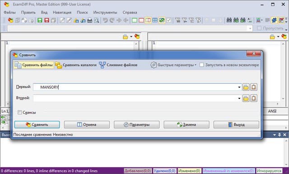The image size is (289, 174).
Task: Close the Сравнить dialog
Action: [254, 54]
